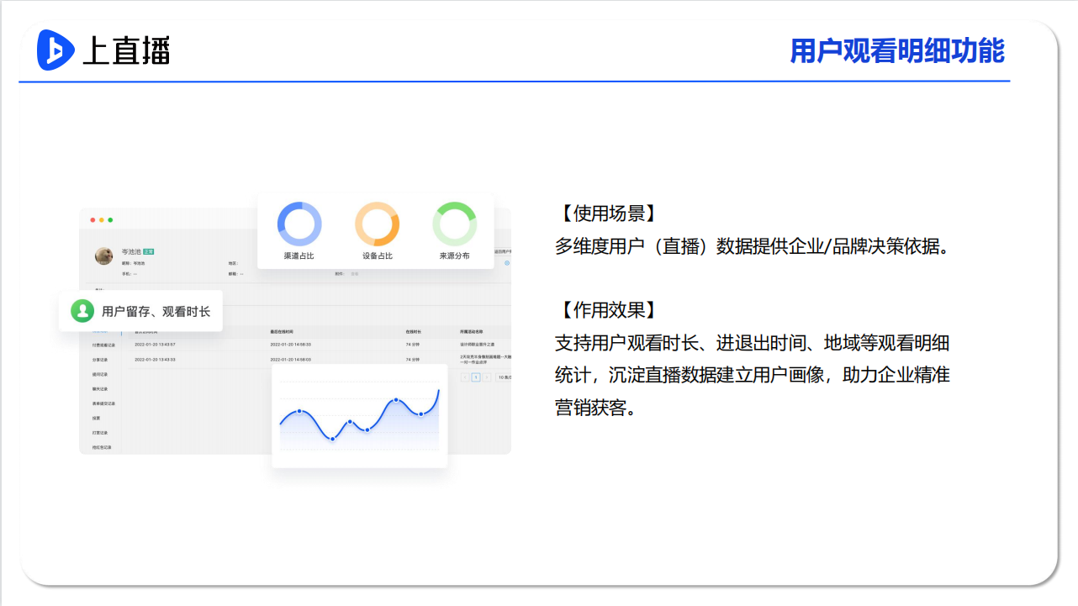Click the lowest data point on the line chart
This screenshot has width=1078, height=606.
[332, 439]
